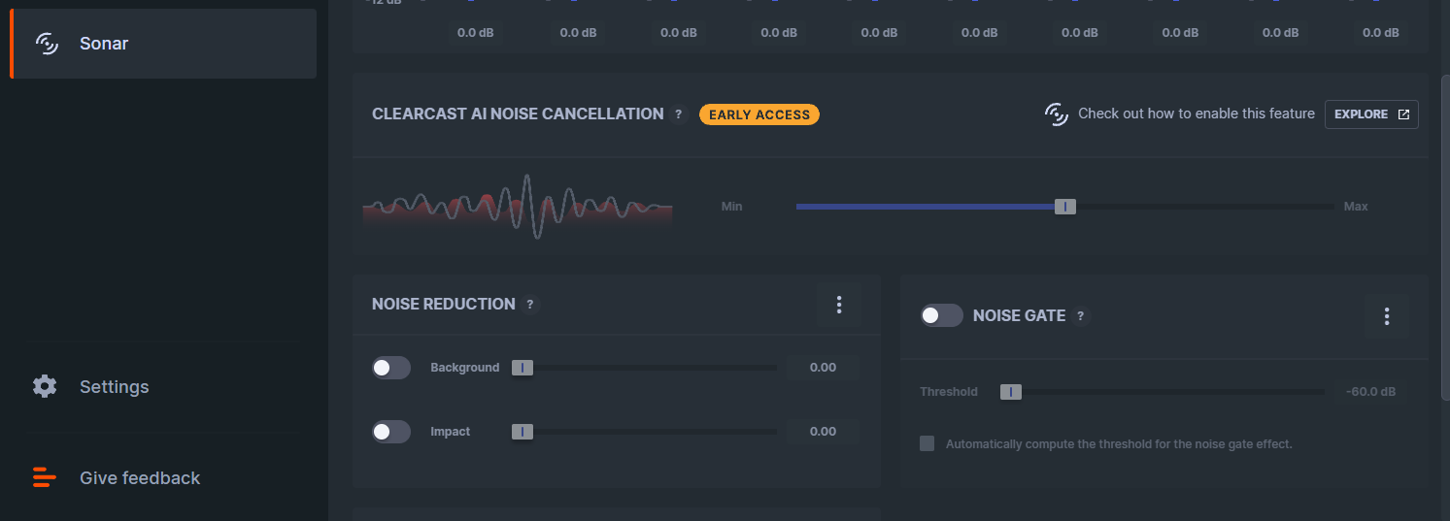Viewport: 1450px width, 521px height.
Task: Open Noise Gate three-dot options menu
Action: 1386,316
